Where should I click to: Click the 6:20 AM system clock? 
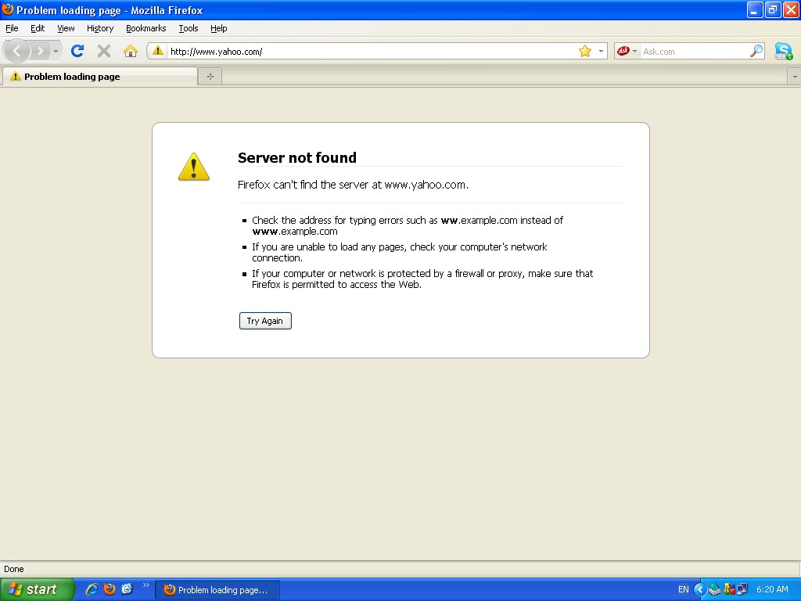(772, 589)
